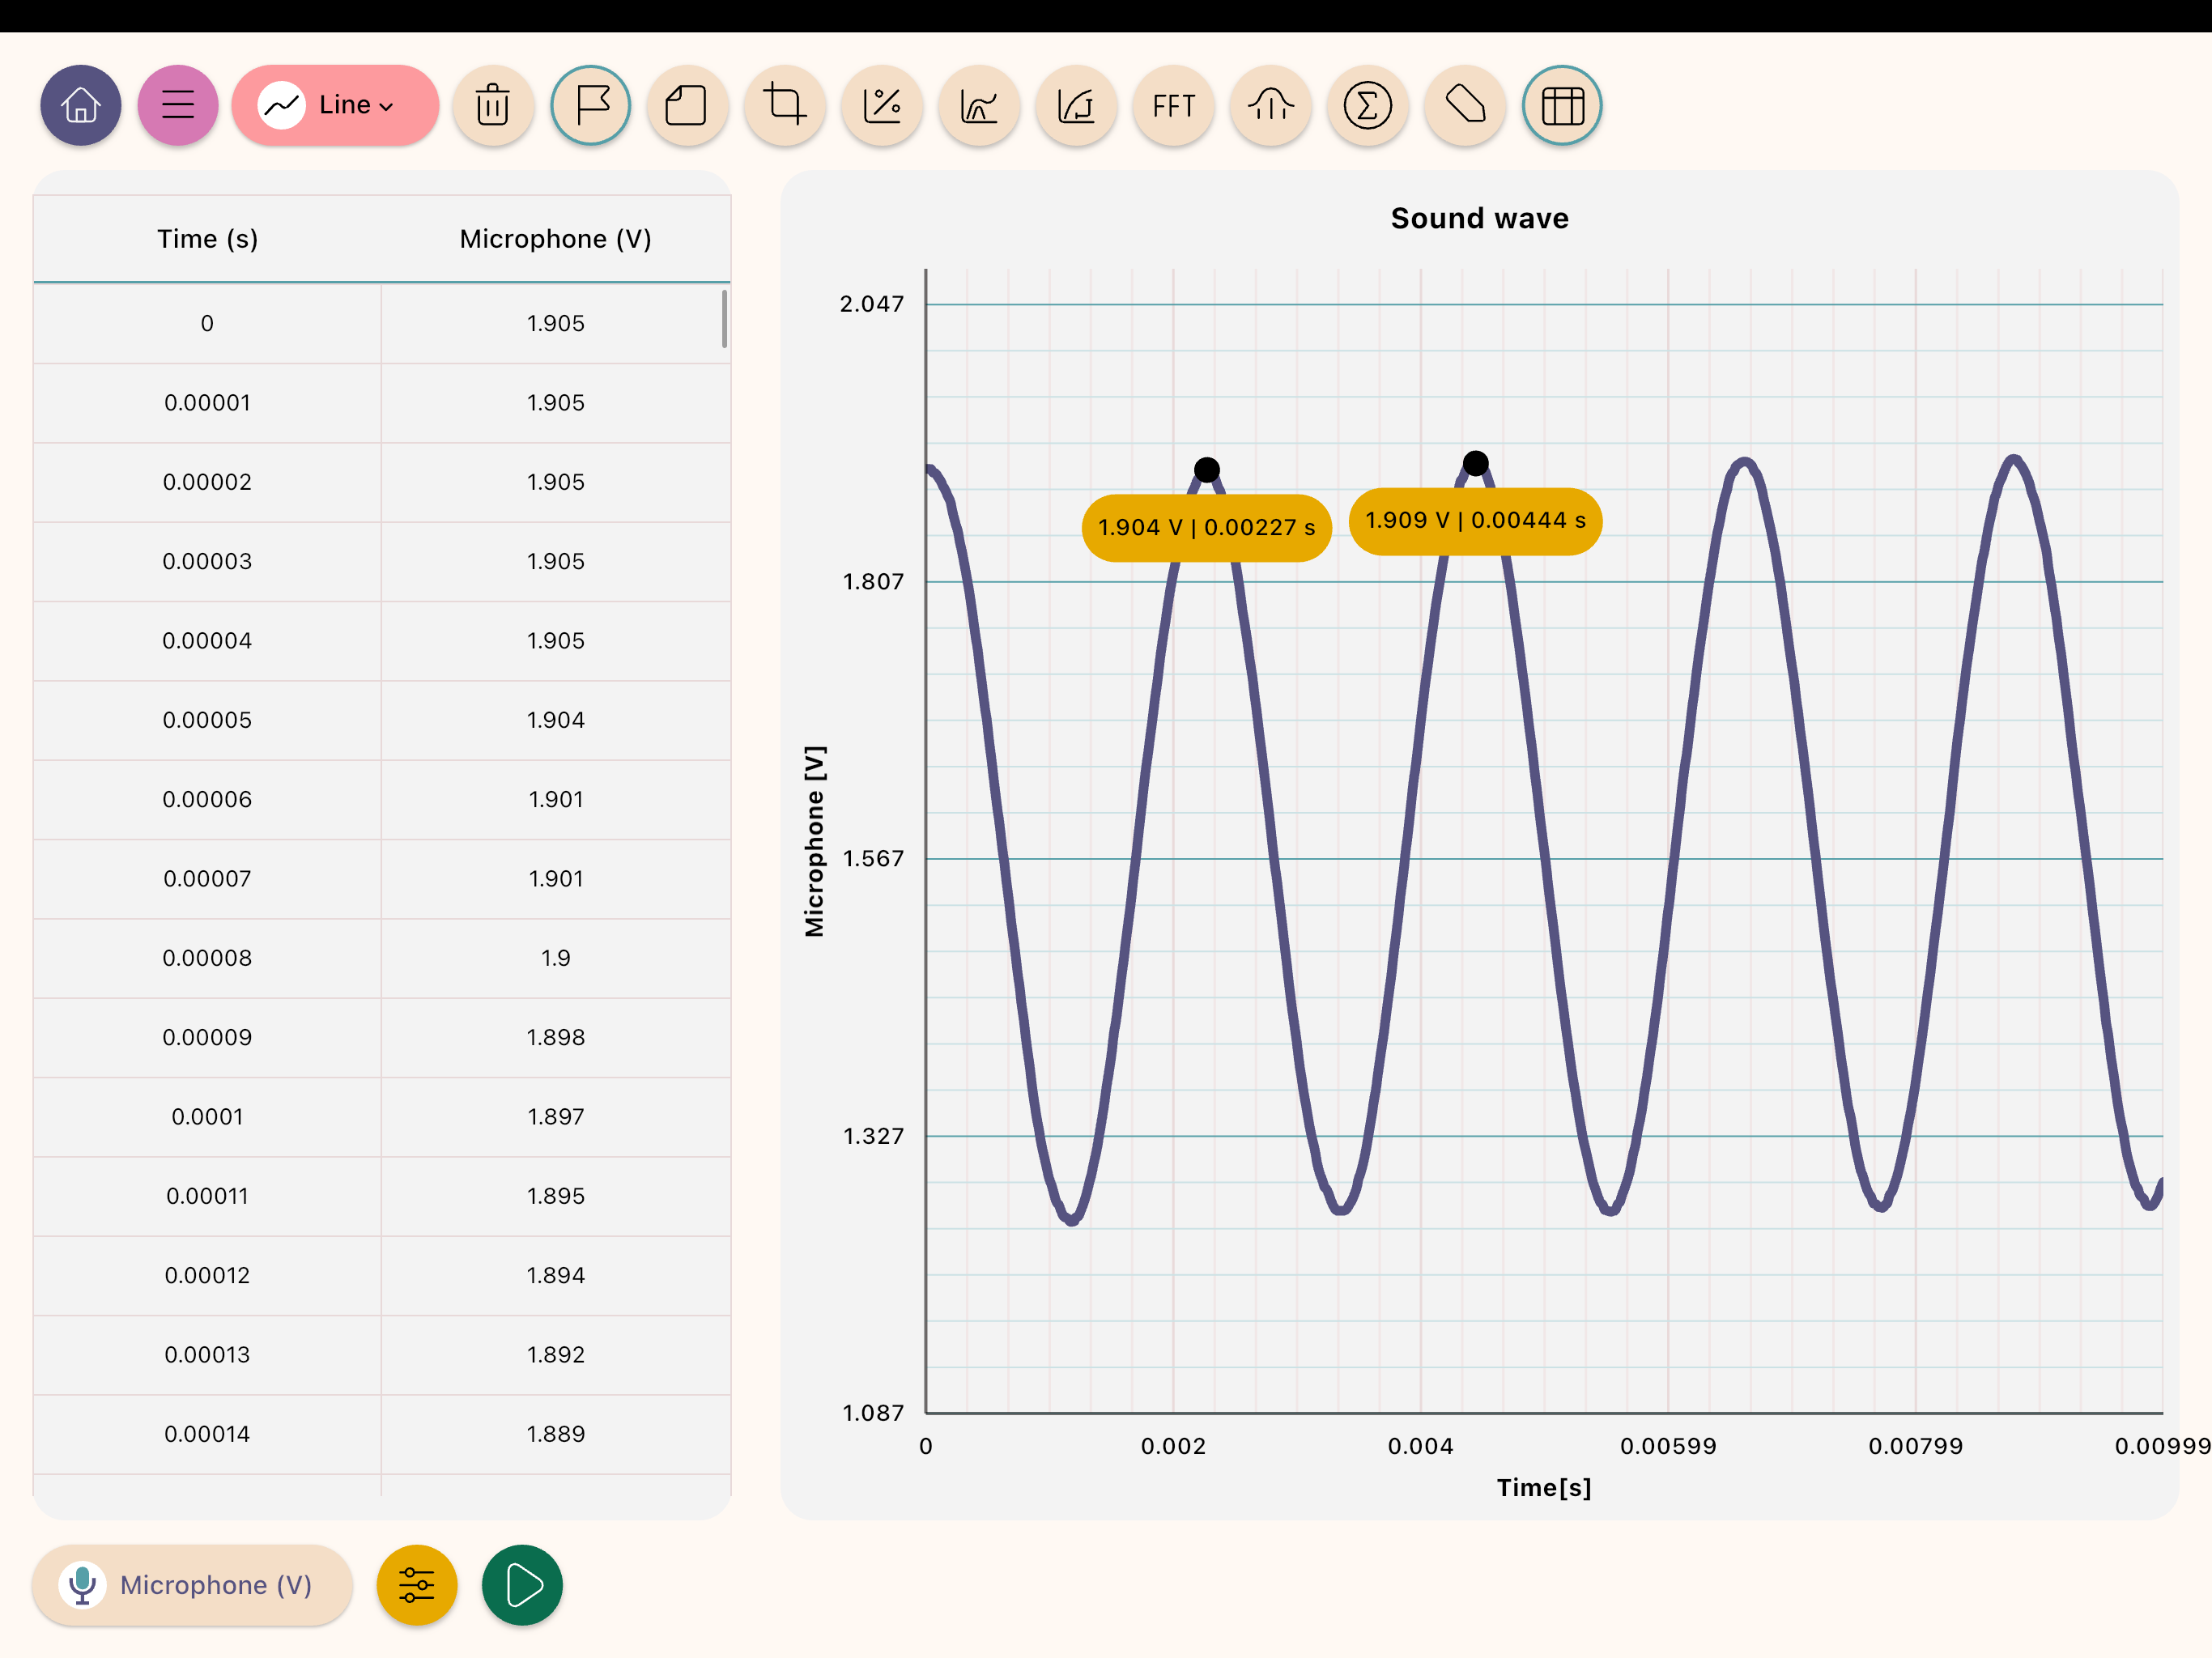This screenshot has height=1658, width=2212.
Task: Click the Time (s) column header
Action: [x=207, y=239]
